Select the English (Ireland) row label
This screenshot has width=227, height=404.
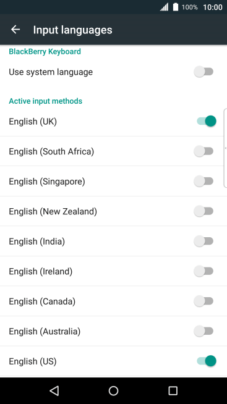pos(40,271)
